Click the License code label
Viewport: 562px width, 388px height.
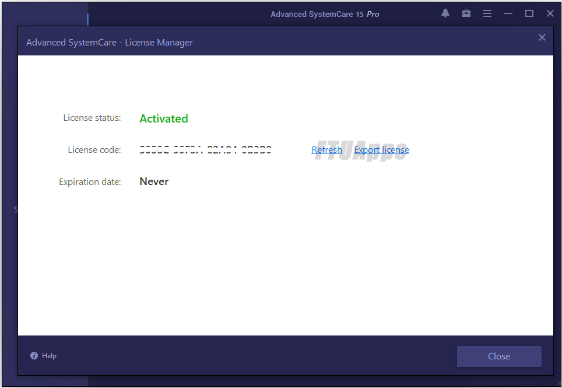coord(94,149)
